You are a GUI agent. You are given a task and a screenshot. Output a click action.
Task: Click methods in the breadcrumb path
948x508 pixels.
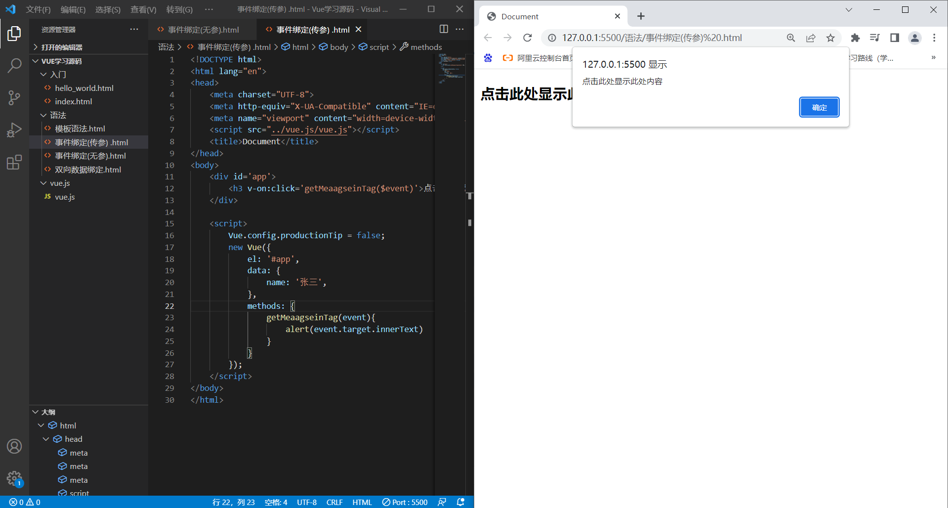click(421, 47)
